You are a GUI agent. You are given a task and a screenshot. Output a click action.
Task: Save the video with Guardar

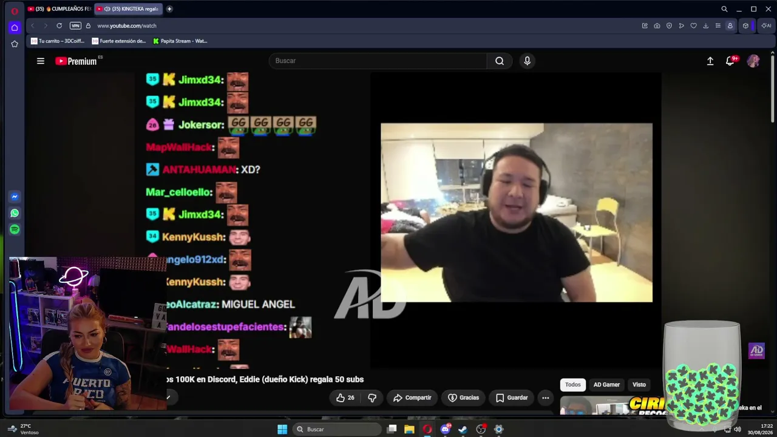pos(511,398)
